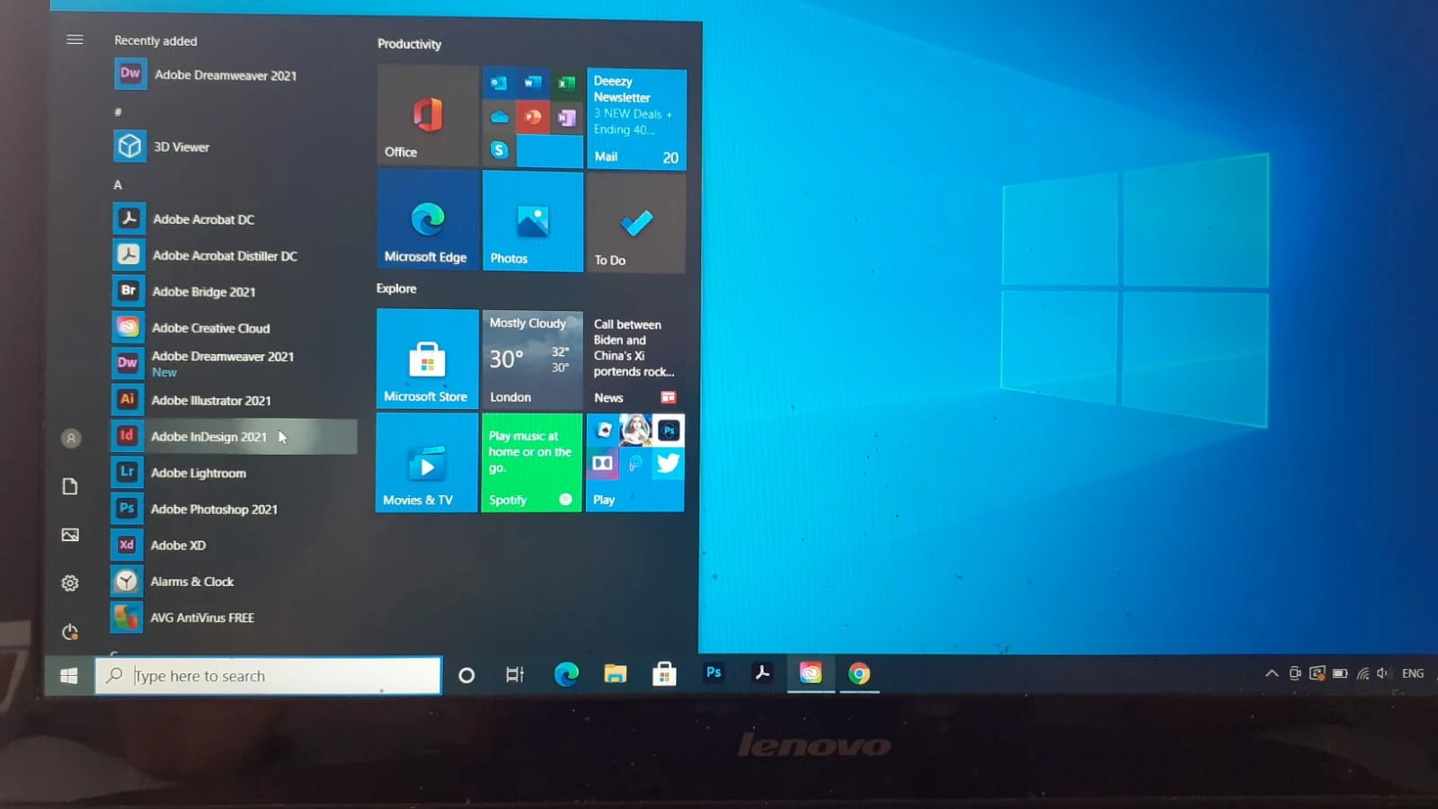Click the letter A list header
This screenshot has width=1438, height=809.
coord(118,184)
